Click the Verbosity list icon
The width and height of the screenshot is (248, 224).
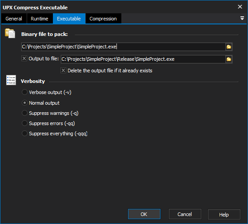coord(11,80)
